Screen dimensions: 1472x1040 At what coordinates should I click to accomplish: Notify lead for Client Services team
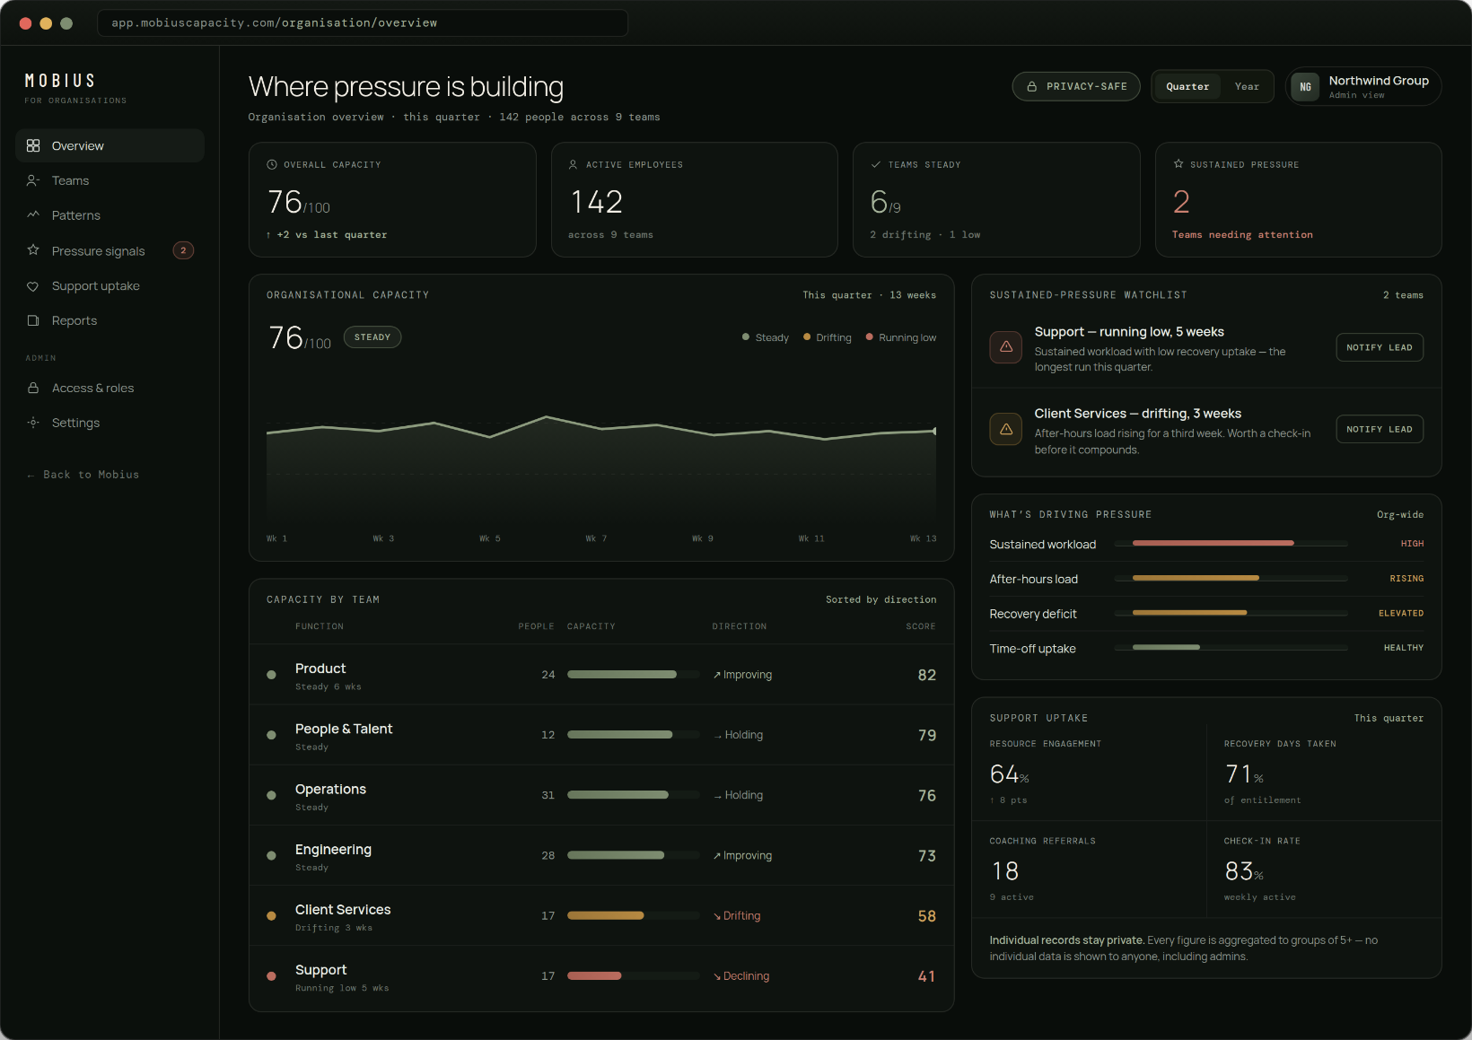1380,429
